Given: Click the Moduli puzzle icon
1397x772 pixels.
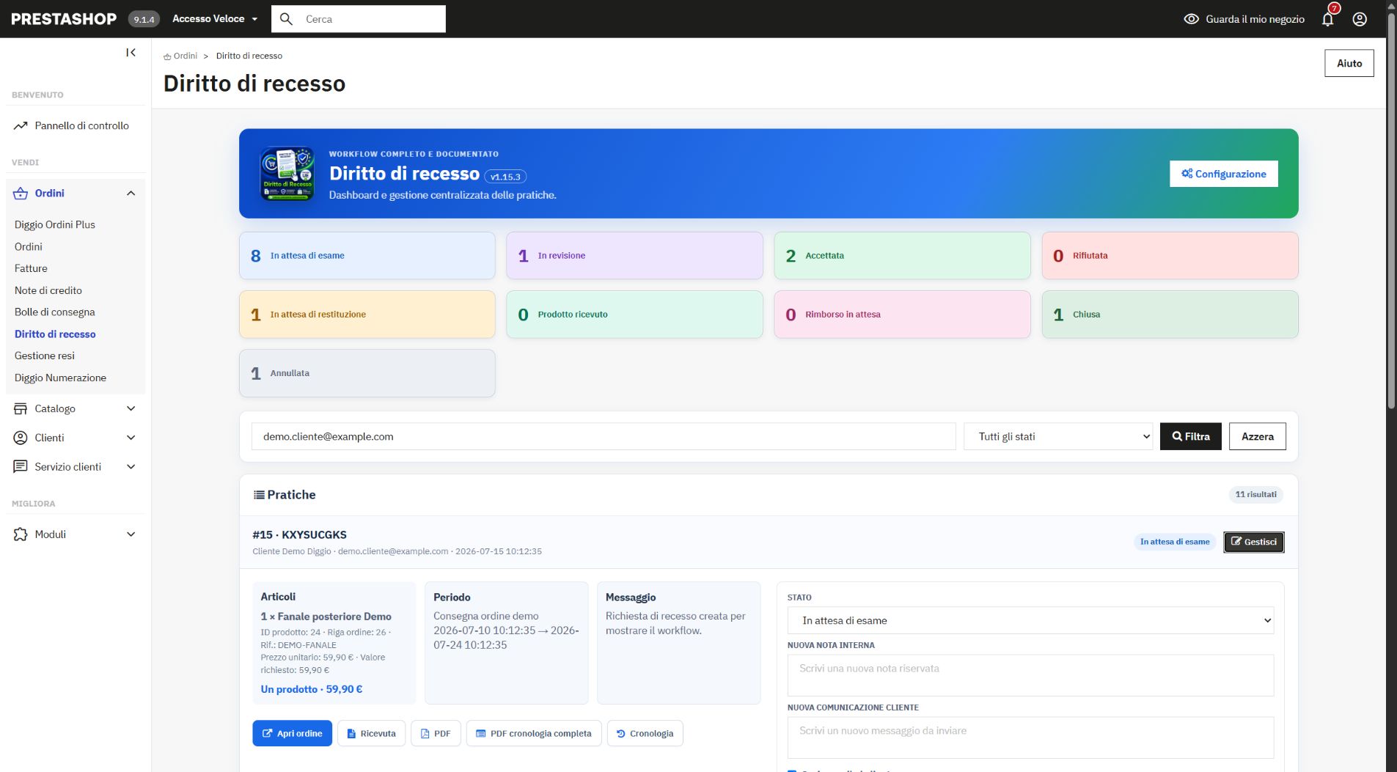Looking at the screenshot, I should (x=21, y=534).
